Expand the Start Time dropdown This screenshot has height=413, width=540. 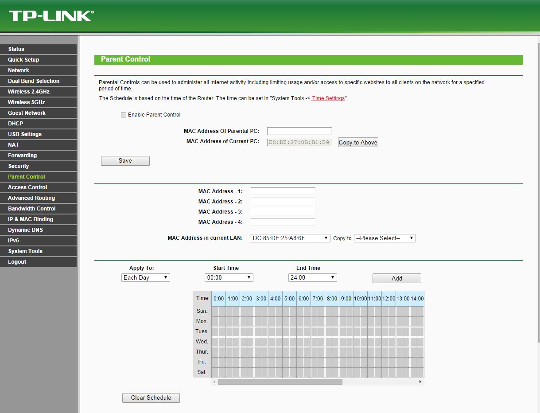(x=229, y=278)
